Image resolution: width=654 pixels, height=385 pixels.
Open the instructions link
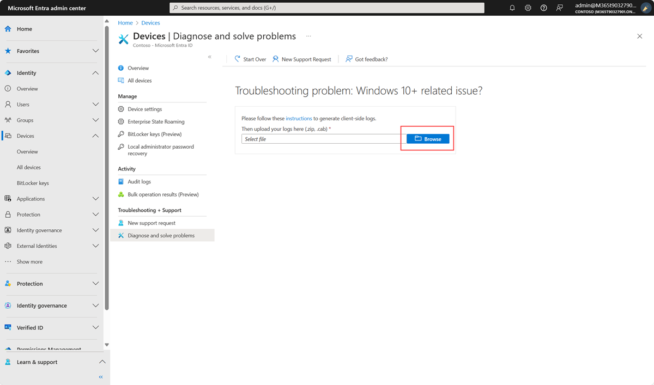299,118
